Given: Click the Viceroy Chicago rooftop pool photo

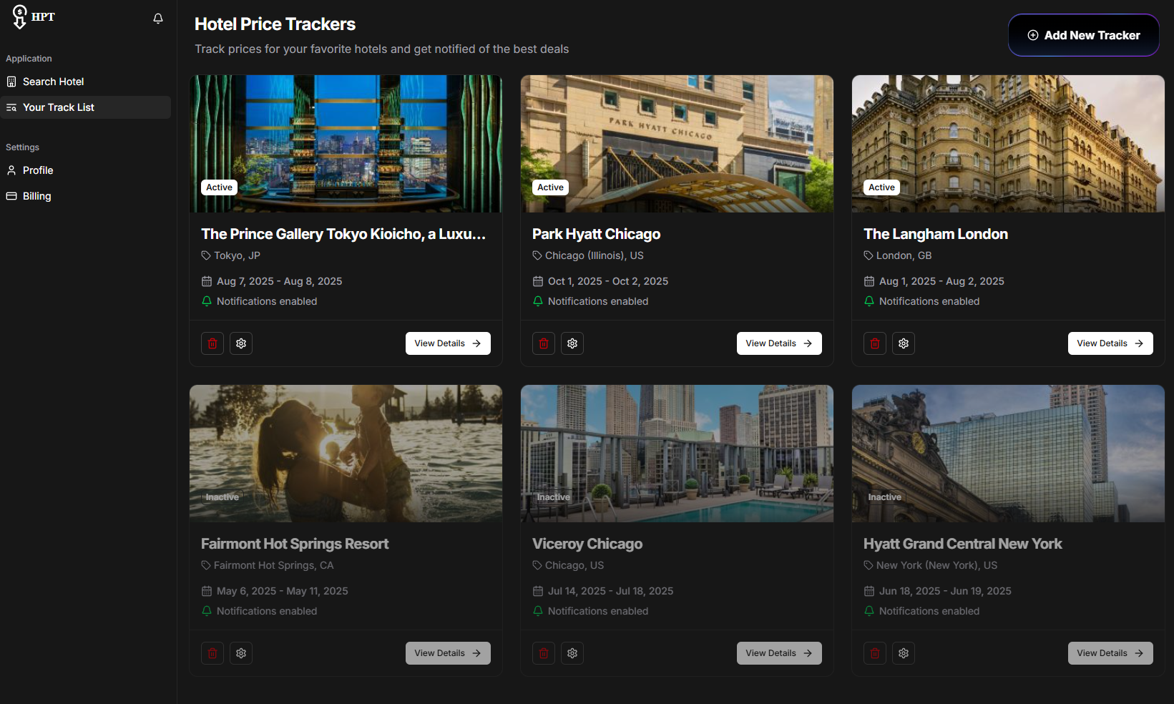Looking at the screenshot, I should [677, 454].
